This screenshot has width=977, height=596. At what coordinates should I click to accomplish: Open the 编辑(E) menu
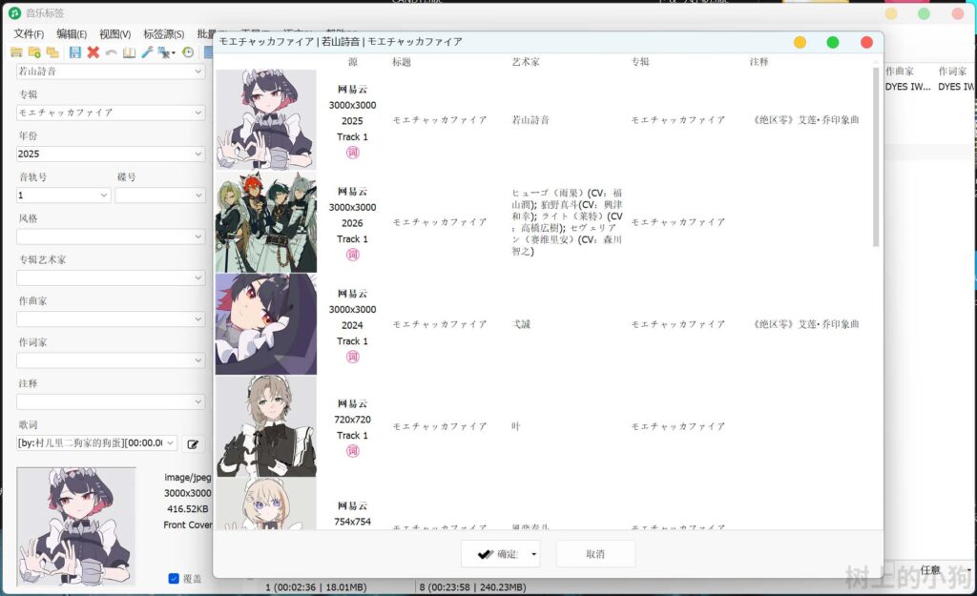coord(71,34)
